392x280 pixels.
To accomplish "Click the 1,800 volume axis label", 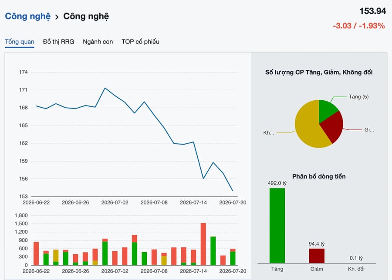I will click(x=21, y=215).
